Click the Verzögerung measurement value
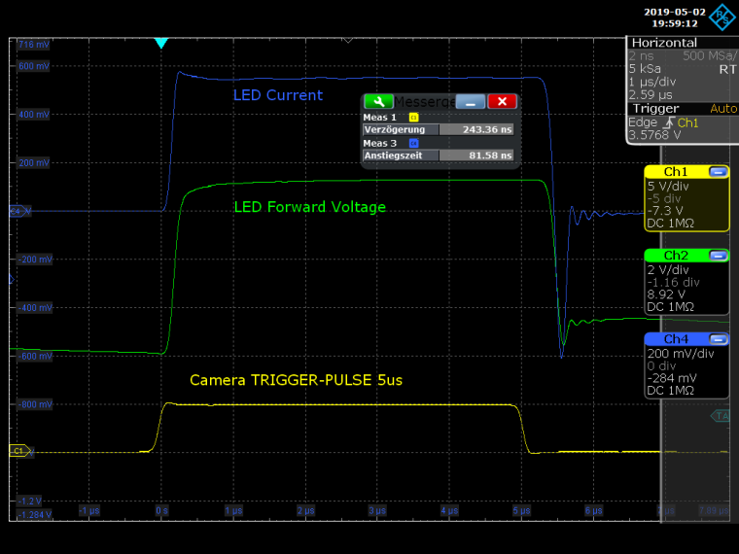This screenshot has width=739, height=554. click(x=476, y=129)
